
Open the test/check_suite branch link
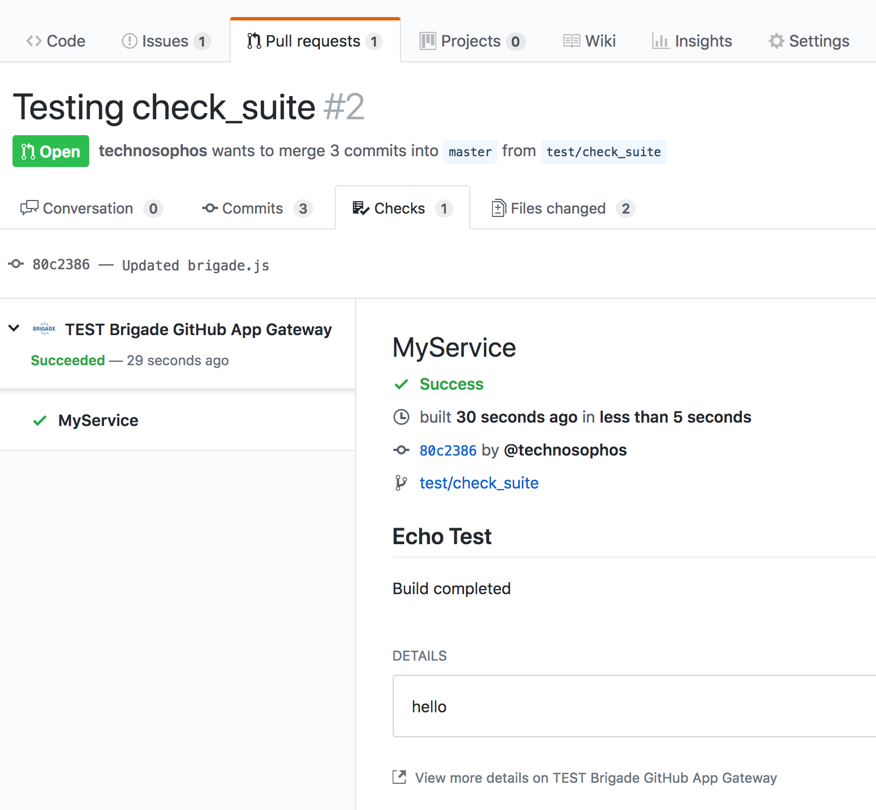479,483
